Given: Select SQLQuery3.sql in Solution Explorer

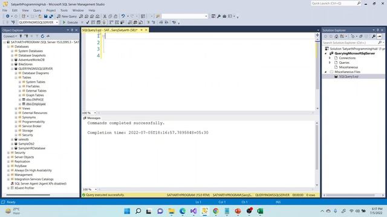Looking at the screenshot, I should pos(348,77).
